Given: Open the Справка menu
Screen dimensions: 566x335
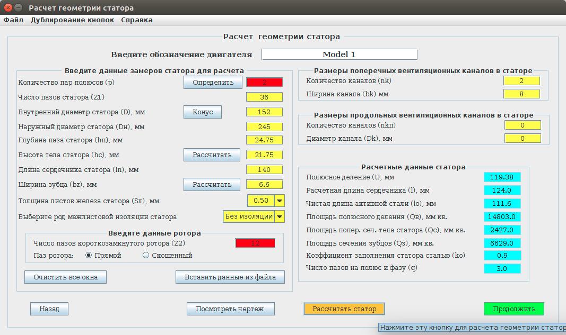Looking at the screenshot, I should (137, 20).
